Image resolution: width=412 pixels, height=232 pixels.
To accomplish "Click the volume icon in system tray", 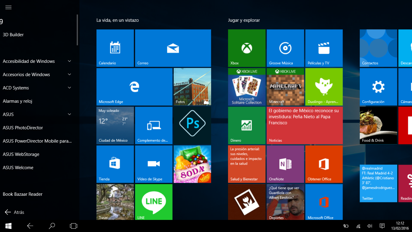I will coord(370,226).
